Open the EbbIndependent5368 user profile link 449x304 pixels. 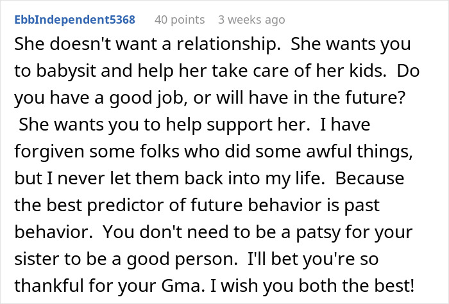tap(74, 19)
